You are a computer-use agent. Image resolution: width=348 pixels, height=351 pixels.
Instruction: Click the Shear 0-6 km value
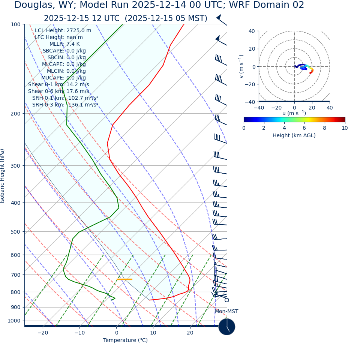[x=58, y=91]
